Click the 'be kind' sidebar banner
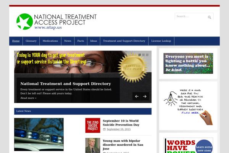 click(188, 63)
